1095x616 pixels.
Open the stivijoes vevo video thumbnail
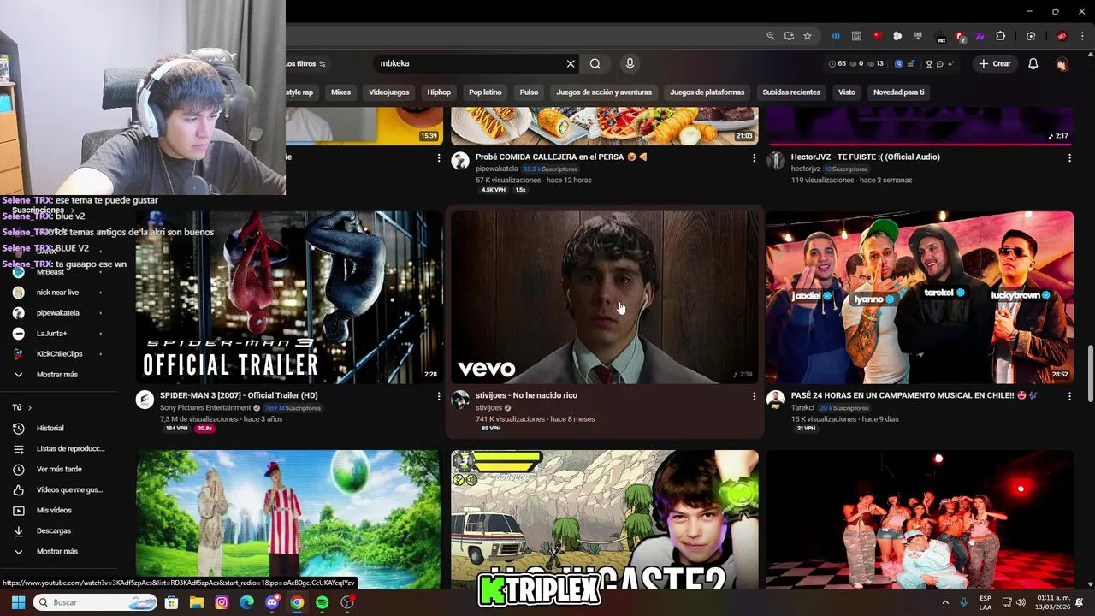pyautogui.click(x=604, y=297)
